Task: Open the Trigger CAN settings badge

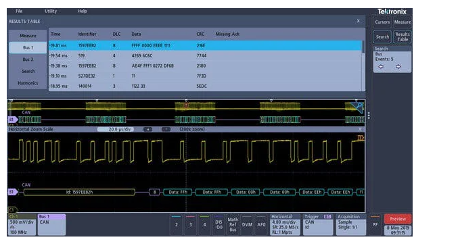Action: click(x=318, y=224)
